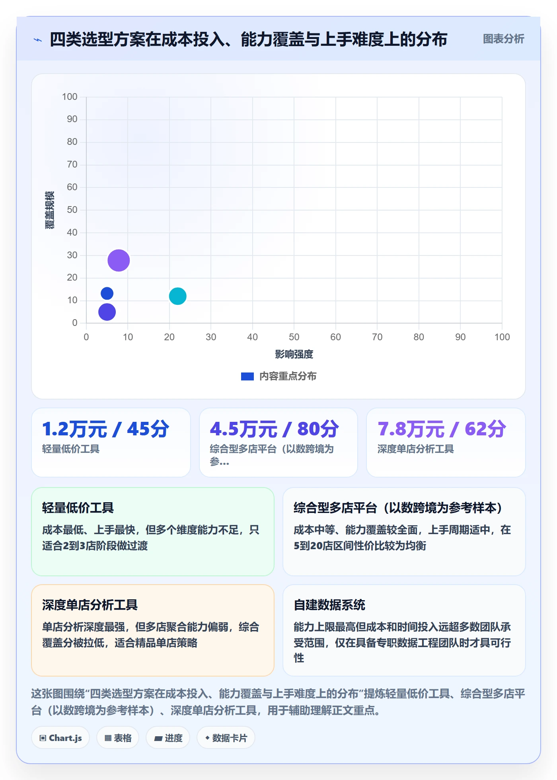
Task: Toggle the 内容重点分布 legend item
Action: point(278,376)
